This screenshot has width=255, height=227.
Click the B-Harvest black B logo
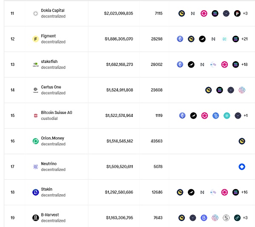(x=36, y=218)
